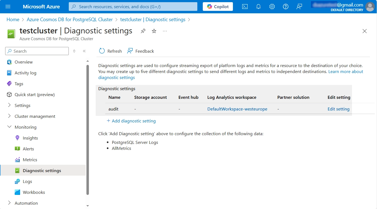Click testcluster | Diagnostic settings breadcrumb
This screenshot has height=209, width=377.
[153, 20]
